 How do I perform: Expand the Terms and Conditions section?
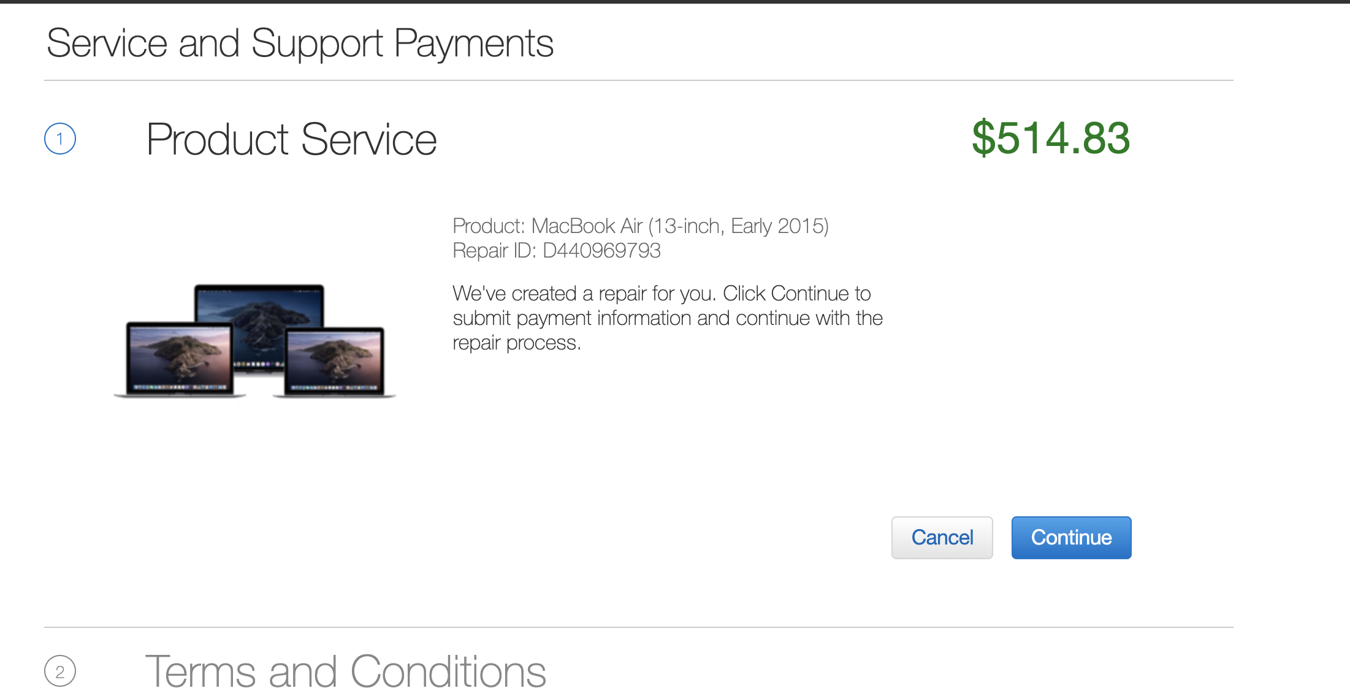[x=345, y=671]
